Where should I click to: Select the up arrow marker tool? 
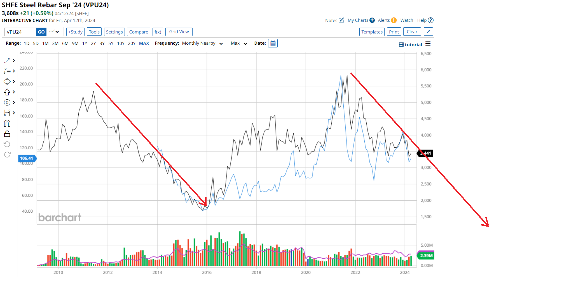click(7, 92)
